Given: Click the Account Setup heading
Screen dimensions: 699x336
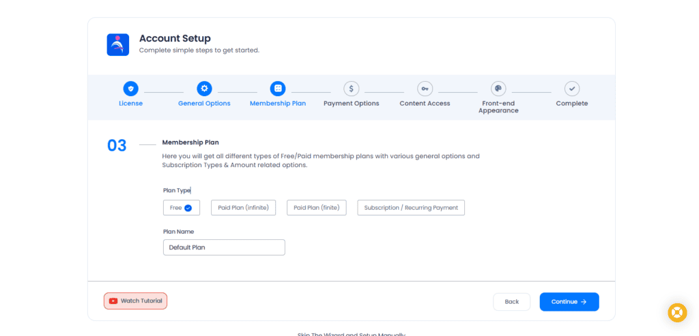Looking at the screenshot, I should (175, 38).
